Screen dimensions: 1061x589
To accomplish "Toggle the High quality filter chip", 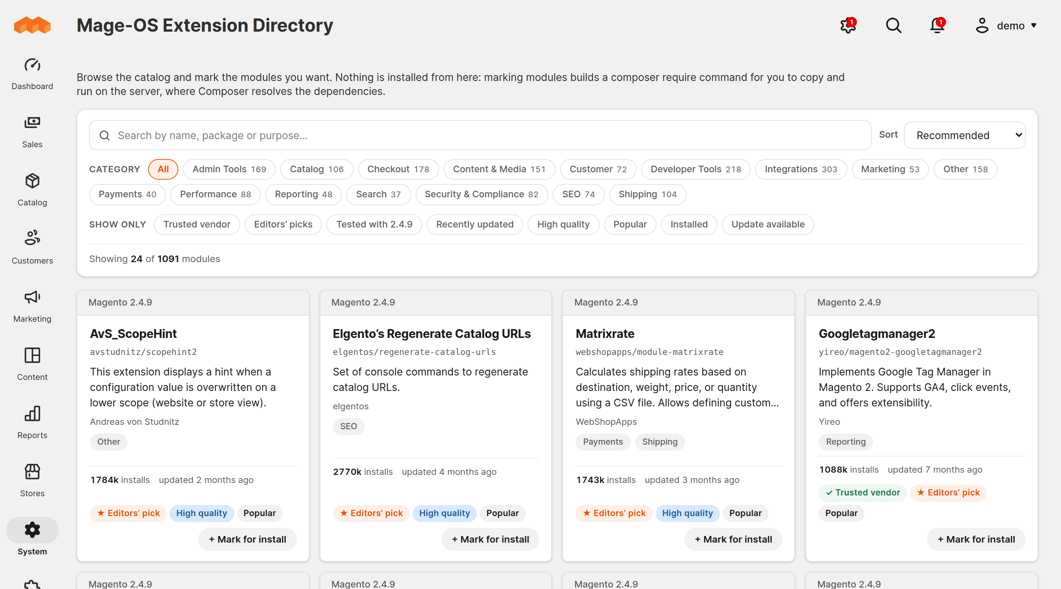I will pos(563,224).
